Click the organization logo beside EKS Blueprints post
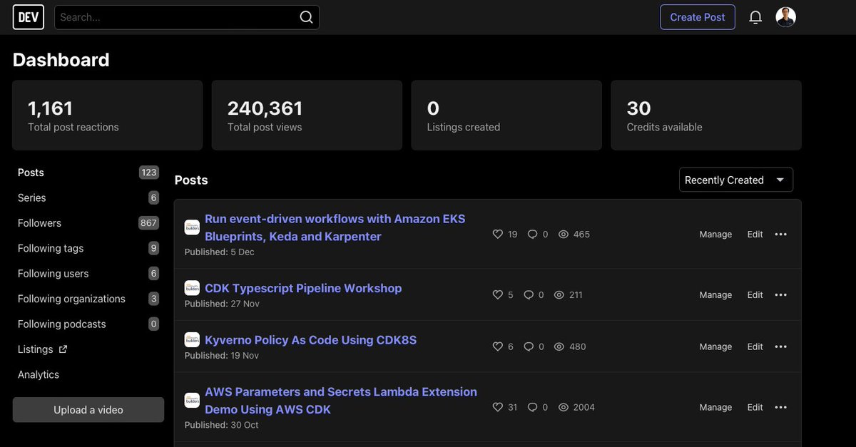The image size is (856, 447). tap(192, 227)
